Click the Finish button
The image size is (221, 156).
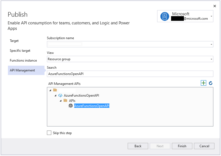(182, 146)
